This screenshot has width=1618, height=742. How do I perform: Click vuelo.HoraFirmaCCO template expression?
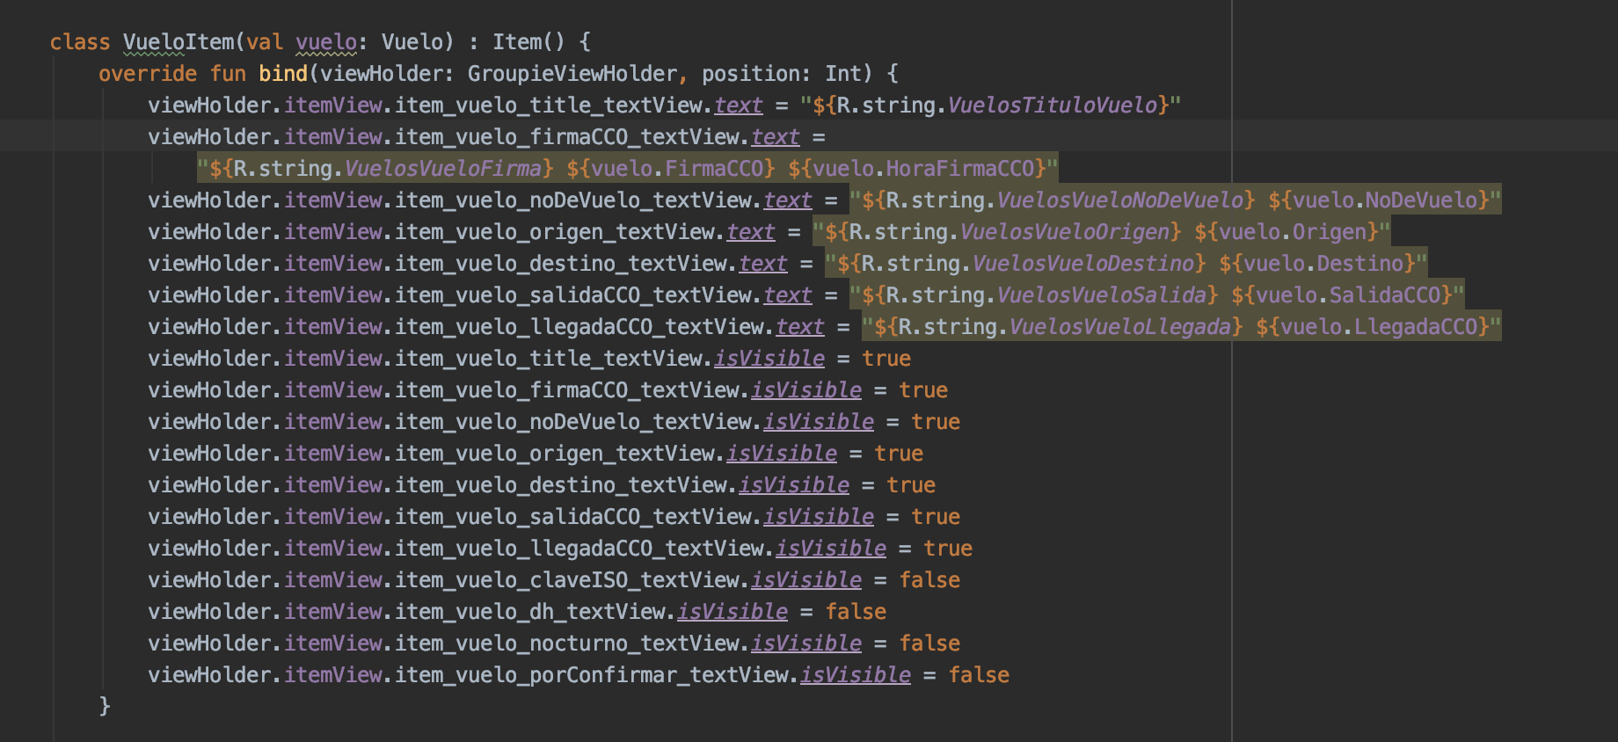tap(916, 169)
